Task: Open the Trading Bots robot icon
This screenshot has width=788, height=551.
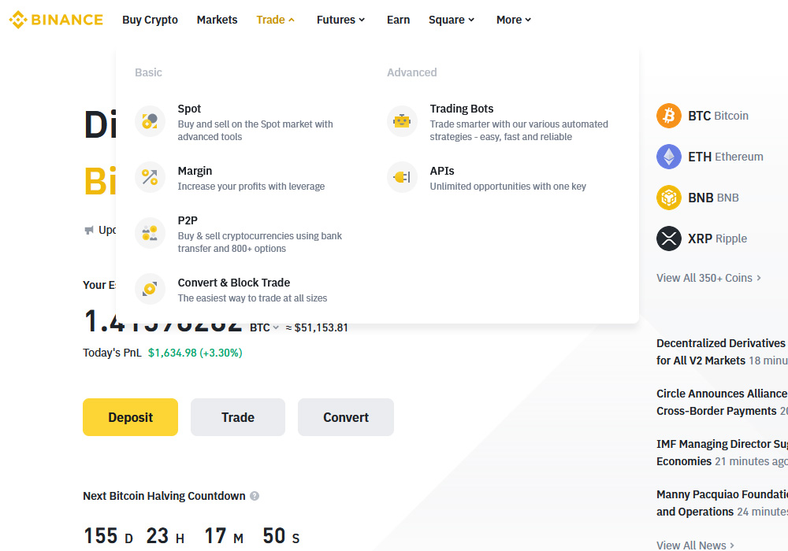Action: point(402,121)
